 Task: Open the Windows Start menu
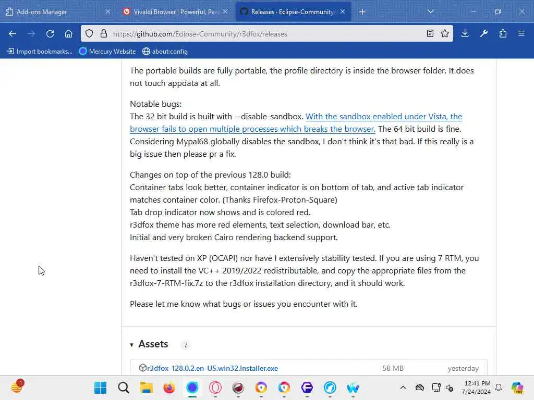tap(101, 387)
